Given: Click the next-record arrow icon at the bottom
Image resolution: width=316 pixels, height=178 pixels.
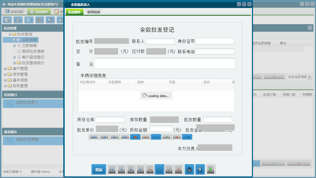Looking at the screenshot, I should coord(131,169).
